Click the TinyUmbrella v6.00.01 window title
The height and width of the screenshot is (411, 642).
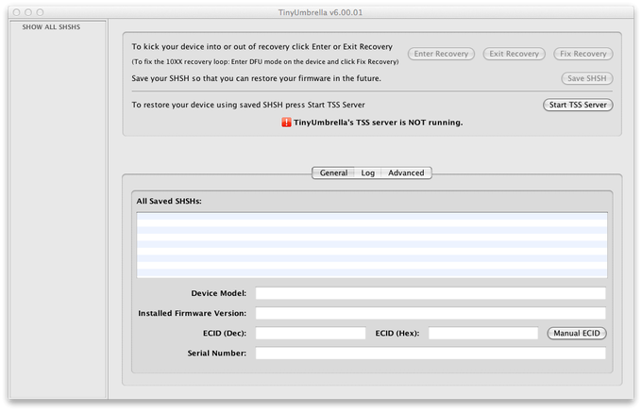[x=320, y=12]
